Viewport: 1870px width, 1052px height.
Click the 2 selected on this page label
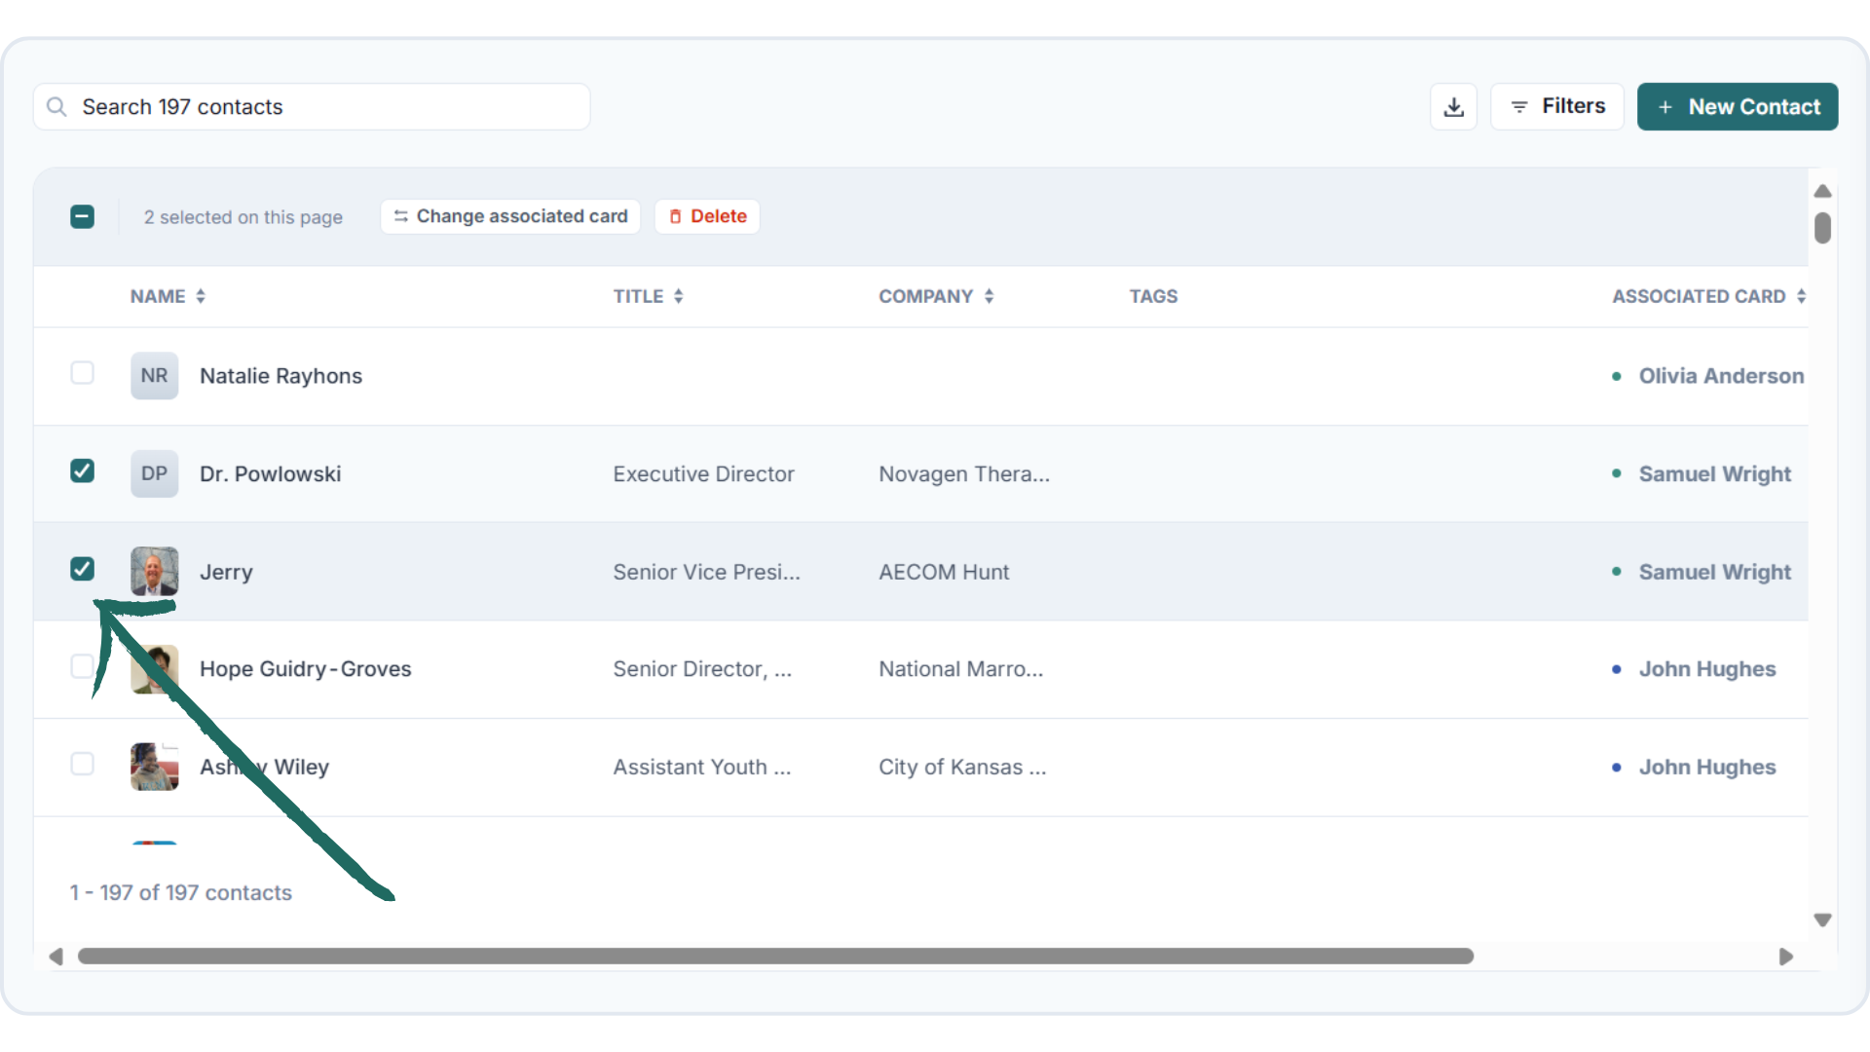click(243, 217)
